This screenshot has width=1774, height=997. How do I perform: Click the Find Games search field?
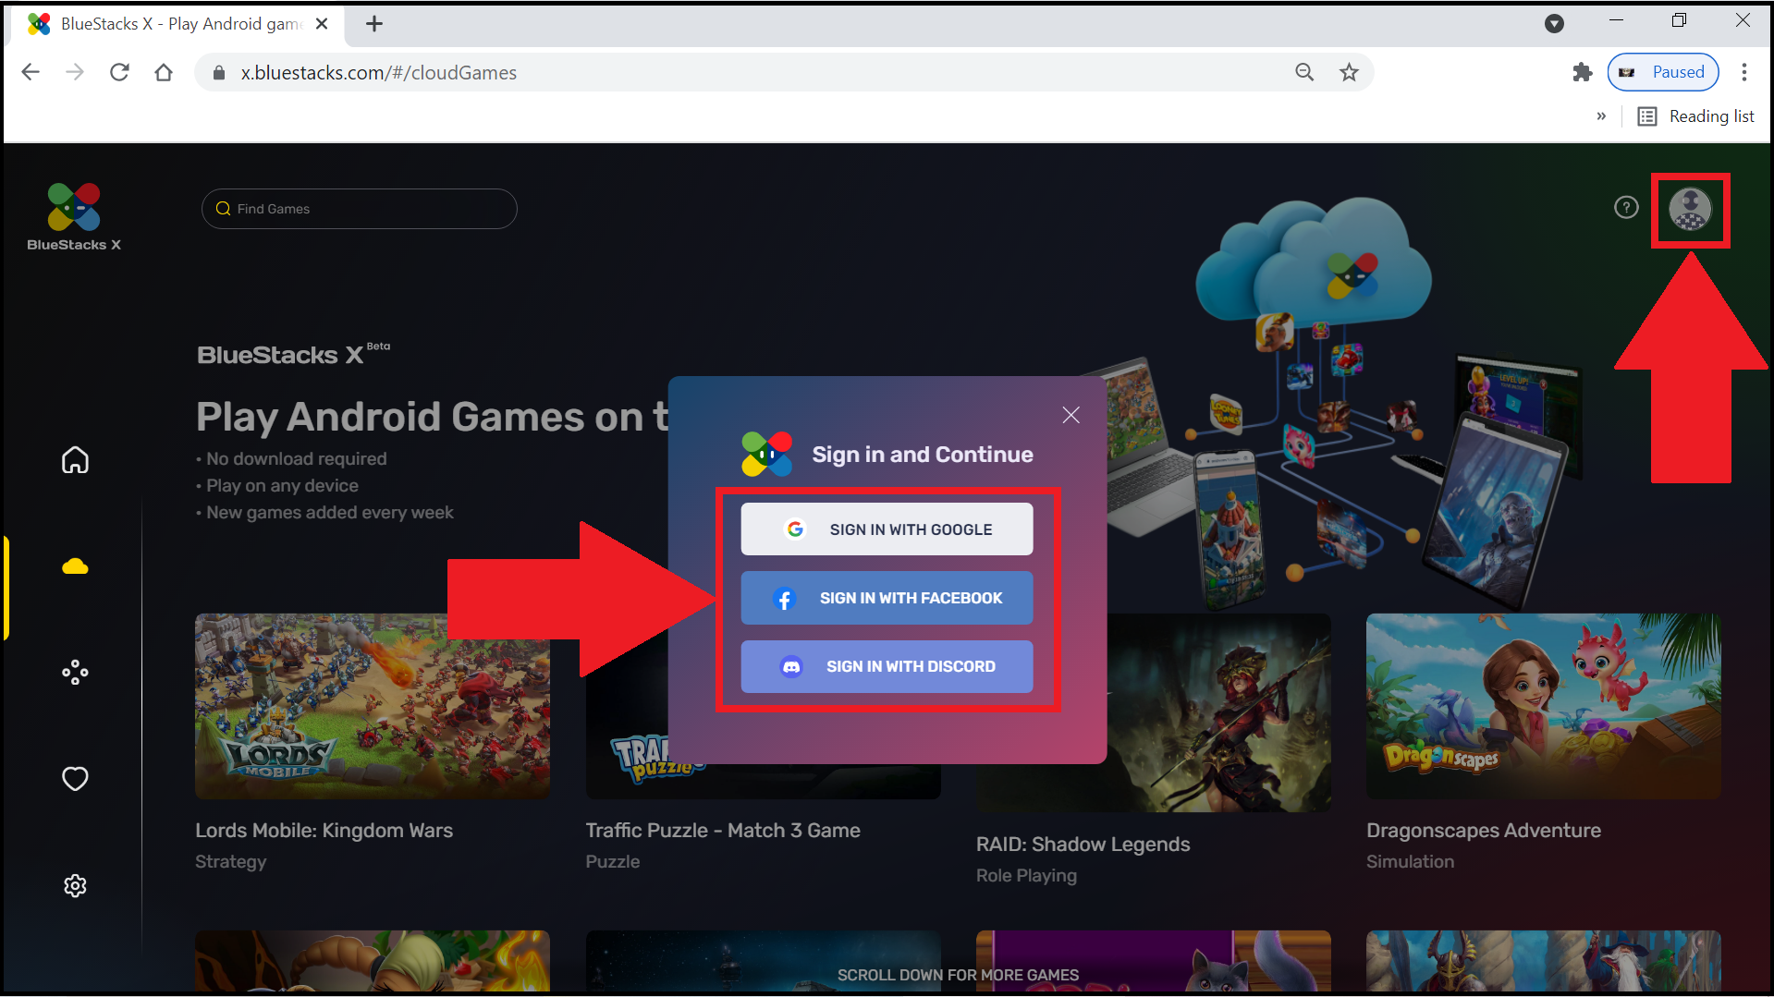click(x=359, y=209)
